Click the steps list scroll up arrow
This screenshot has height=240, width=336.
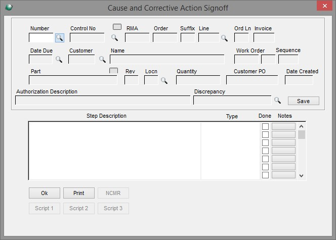point(301,126)
